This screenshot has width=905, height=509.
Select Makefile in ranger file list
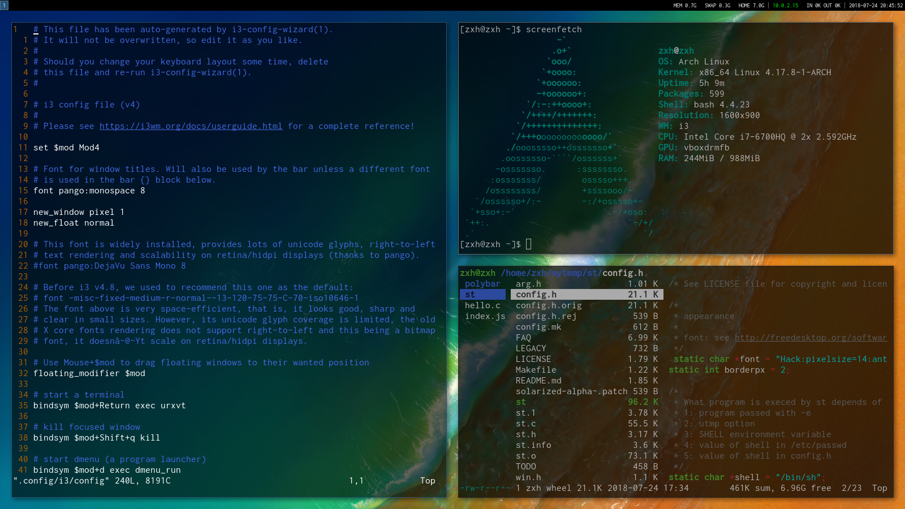587,370
